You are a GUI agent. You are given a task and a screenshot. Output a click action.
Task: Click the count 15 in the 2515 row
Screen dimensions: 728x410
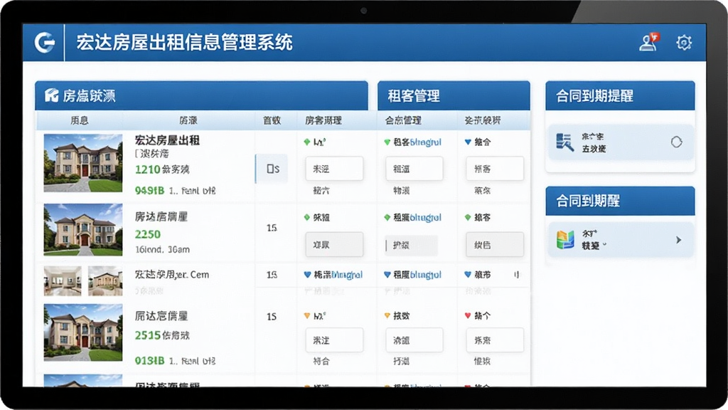(272, 317)
